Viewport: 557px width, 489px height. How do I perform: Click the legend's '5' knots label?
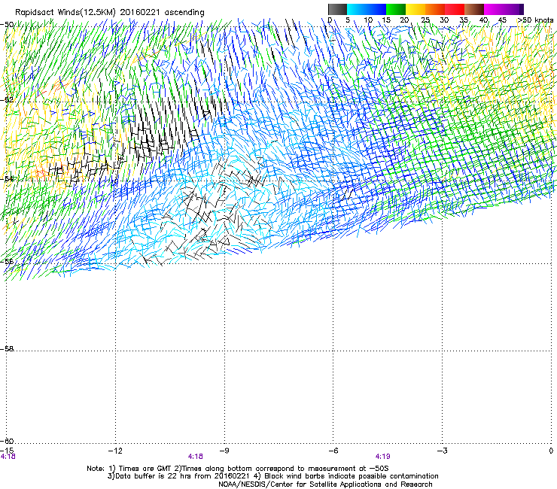pos(348,20)
